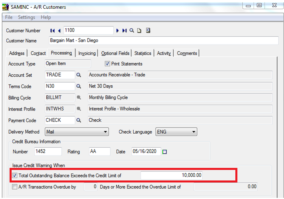This screenshot has width=284, height=199.
Task: Click Customer Name field Bargain Mart
Action: coord(164,40)
